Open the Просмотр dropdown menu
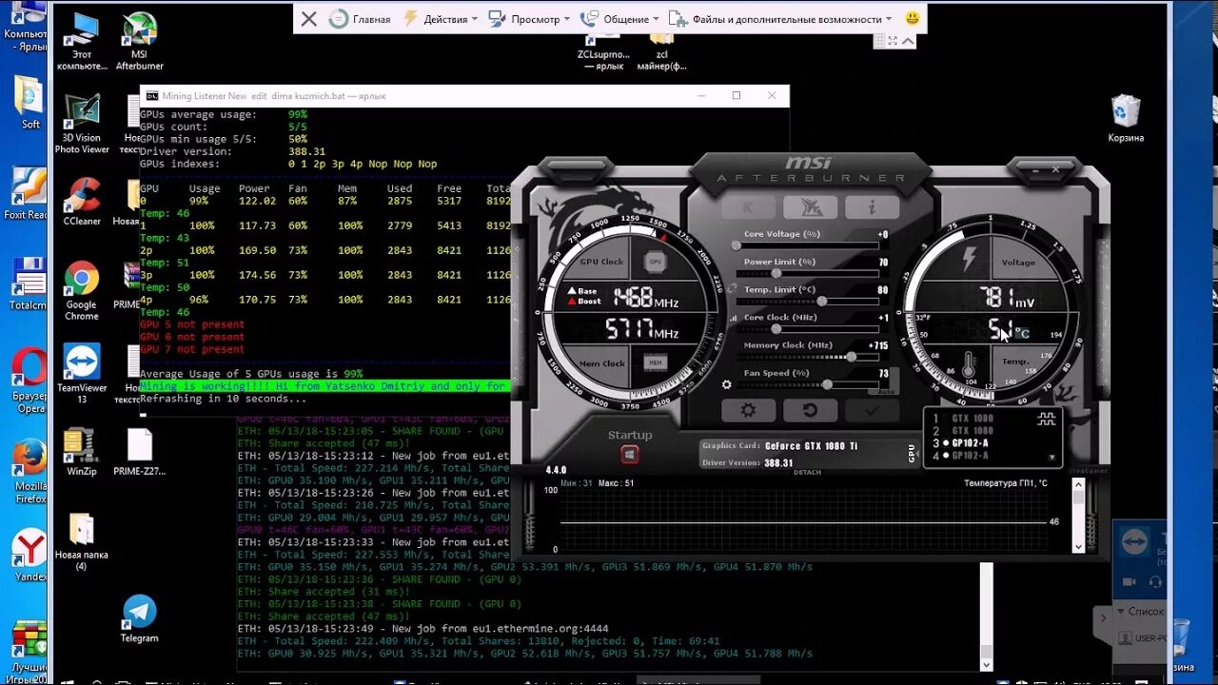This screenshot has width=1218, height=685. click(528, 19)
